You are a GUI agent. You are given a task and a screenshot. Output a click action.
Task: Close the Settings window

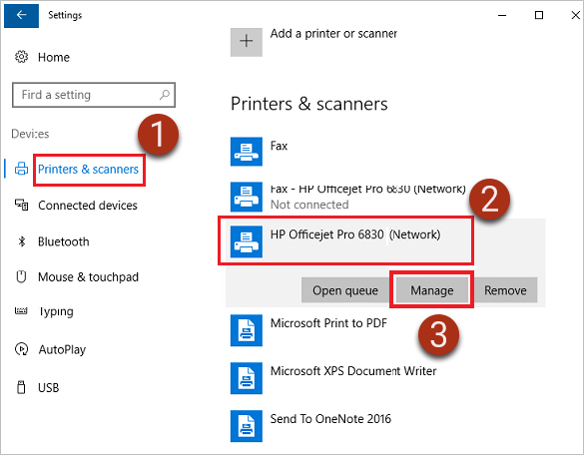pos(575,15)
